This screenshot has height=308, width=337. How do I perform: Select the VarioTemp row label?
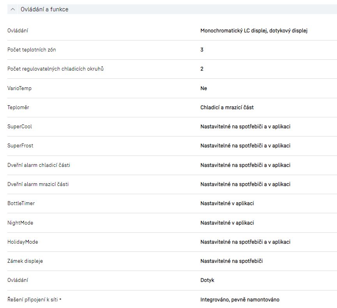tap(19, 88)
